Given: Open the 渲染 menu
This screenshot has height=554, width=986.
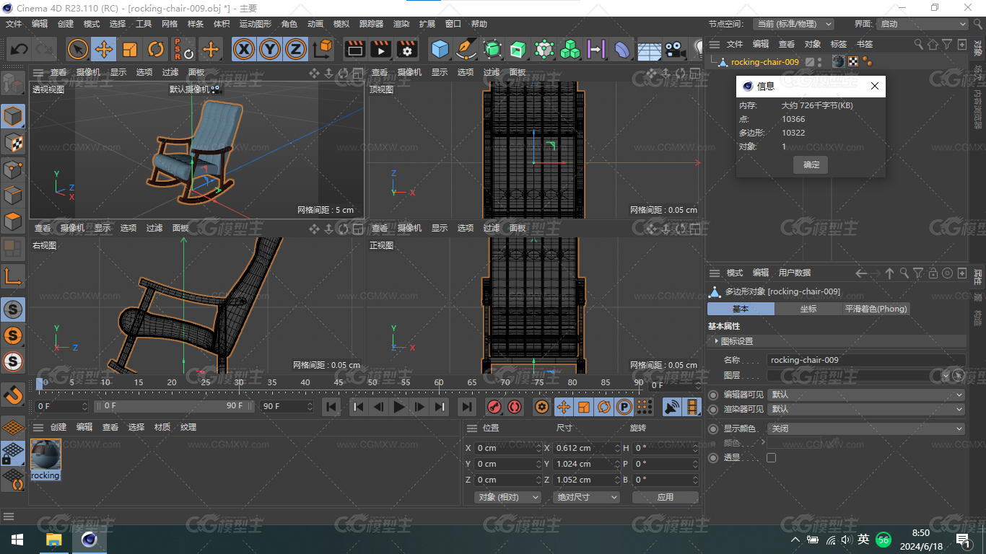Looking at the screenshot, I should [401, 24].
